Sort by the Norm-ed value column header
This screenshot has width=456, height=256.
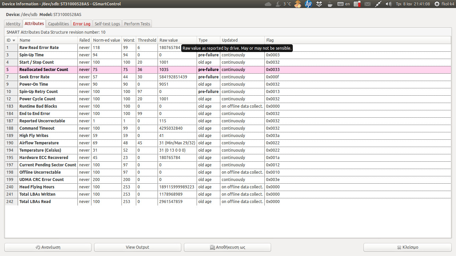(x=106, y=40)
